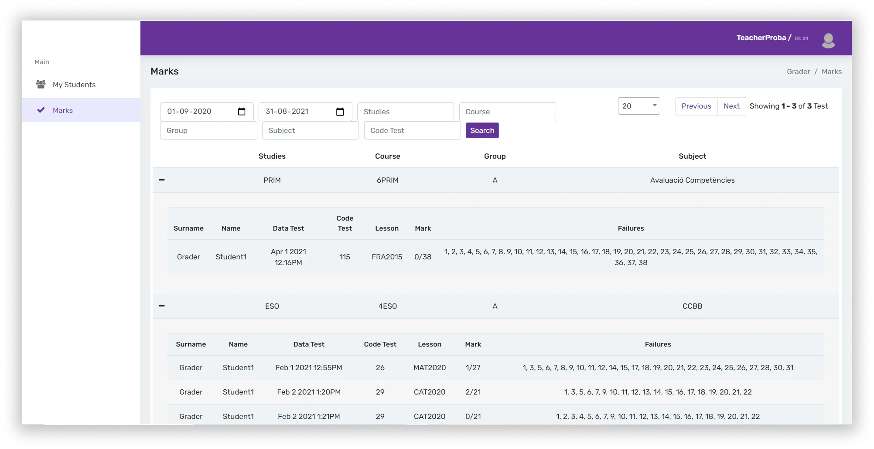The width and height of the screenshot is (874, 449).
Task: Select the CCBB subject cell
Action: (692, 306)
